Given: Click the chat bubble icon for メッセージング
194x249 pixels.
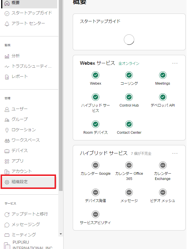Looking at the screenshot, I should 7,225.
